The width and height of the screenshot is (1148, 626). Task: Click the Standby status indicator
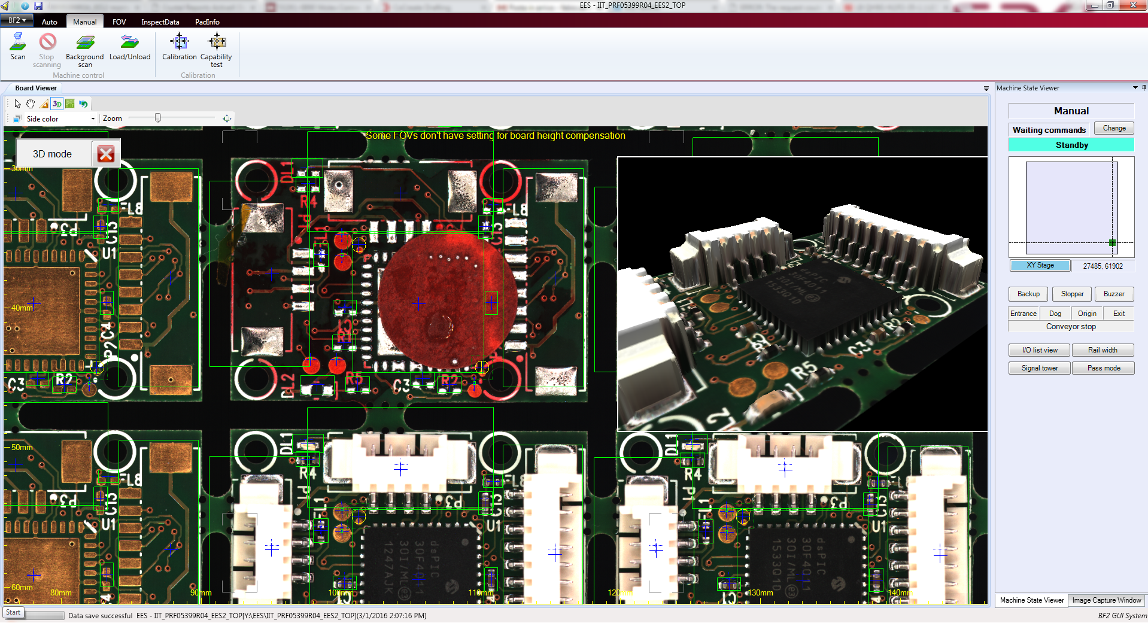click(x=1071, y=145)
